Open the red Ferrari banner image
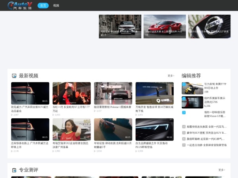 [x=165, y=26]
